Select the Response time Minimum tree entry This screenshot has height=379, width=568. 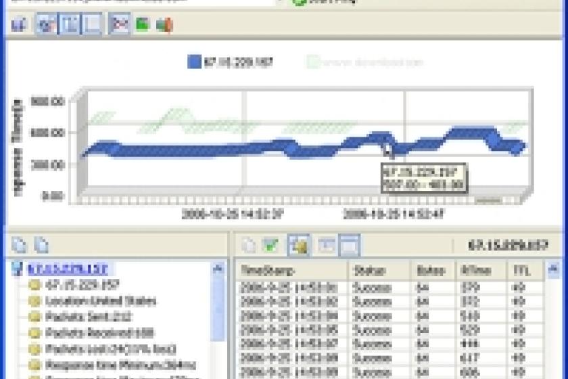tap(120, 365)
